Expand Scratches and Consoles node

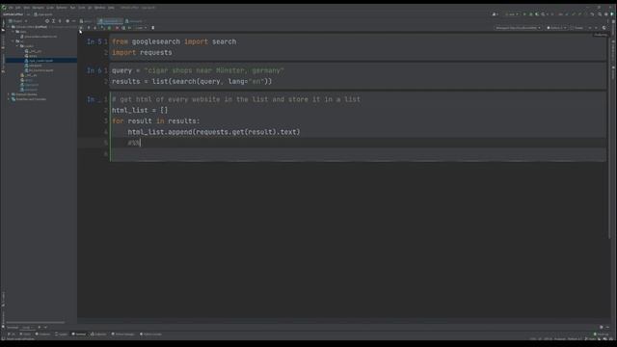pyautogui.click(x=9, y=99)
